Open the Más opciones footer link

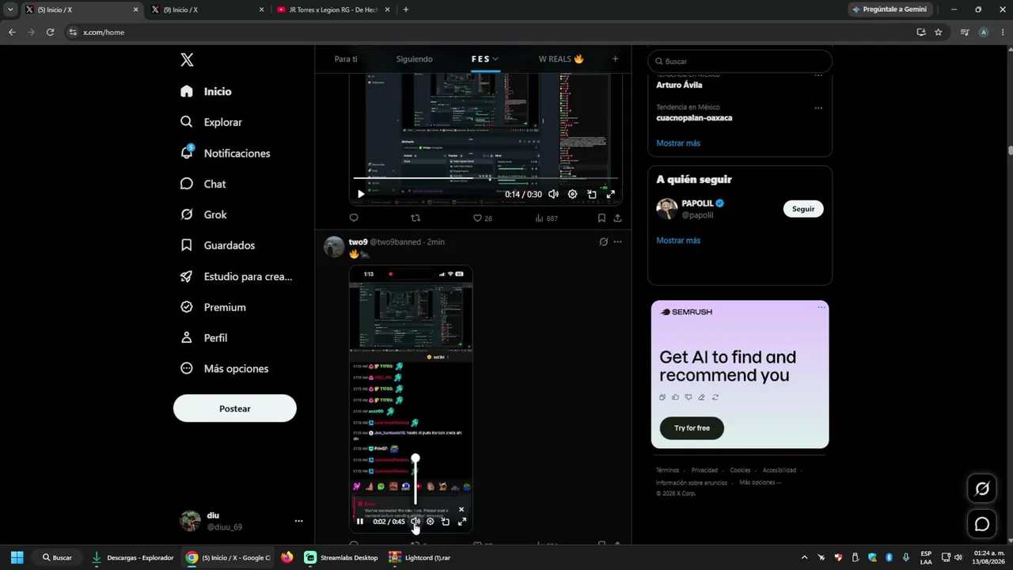761,482
